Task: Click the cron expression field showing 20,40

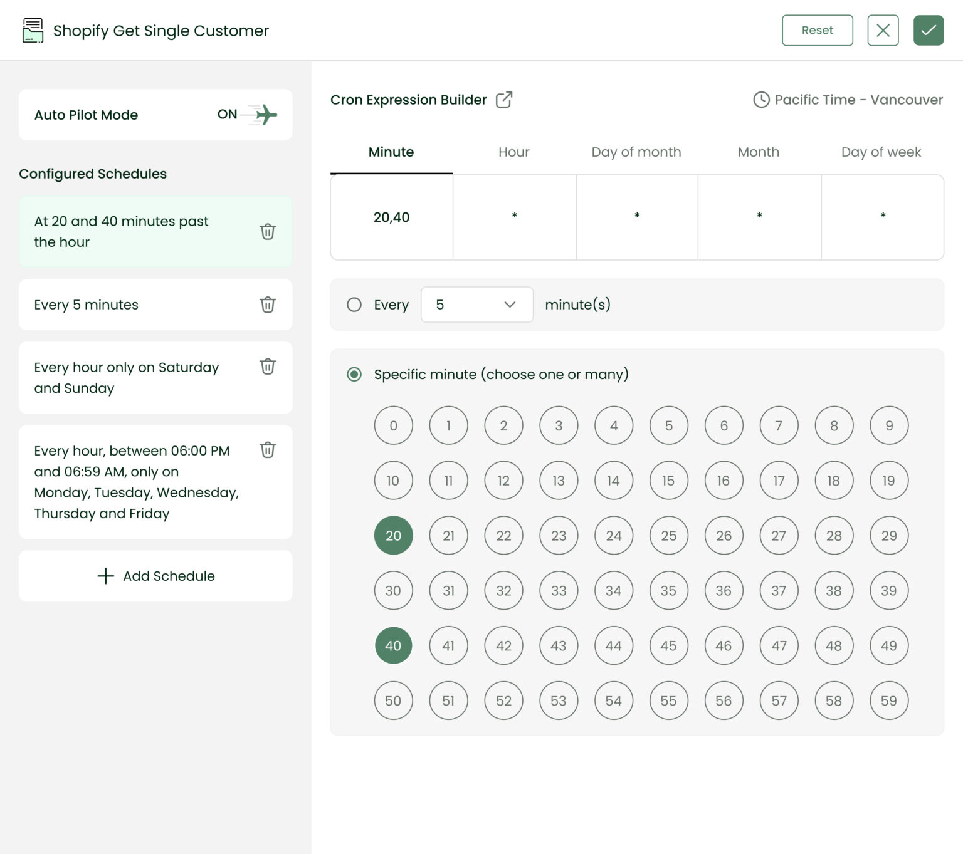Action: pyautogui.click(x=391, y=217)
